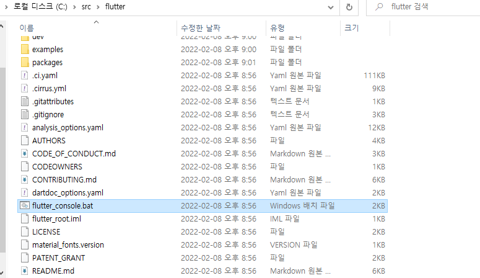This screenshot has height=278, width=480.
Task: Click the dartdoc_options.yaml file icon
Action: (x=25, y=193)
